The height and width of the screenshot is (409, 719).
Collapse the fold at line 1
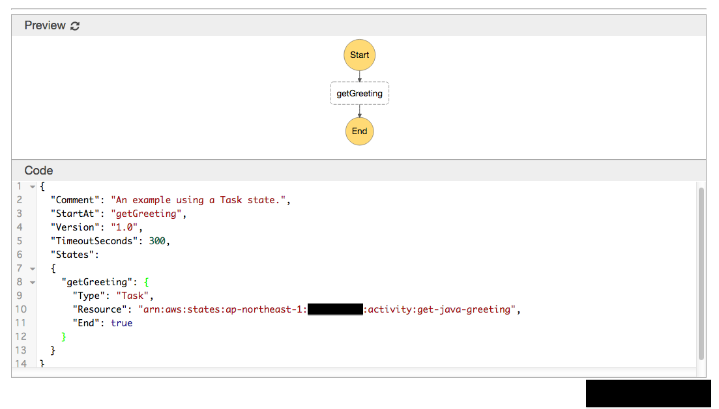click(x=31, y=186)
